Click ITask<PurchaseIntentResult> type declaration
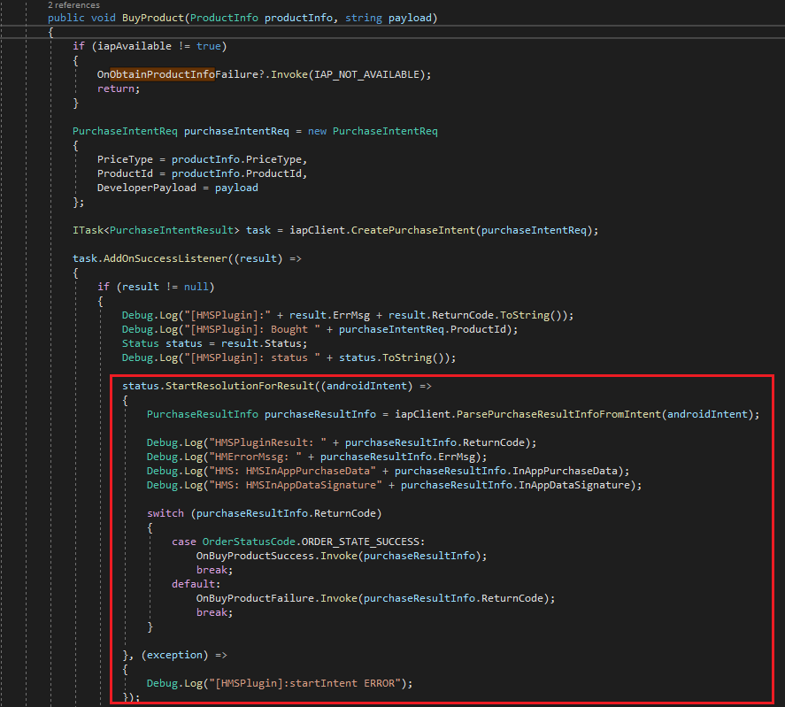Viewport: 785px width, 707px height. 156,230
